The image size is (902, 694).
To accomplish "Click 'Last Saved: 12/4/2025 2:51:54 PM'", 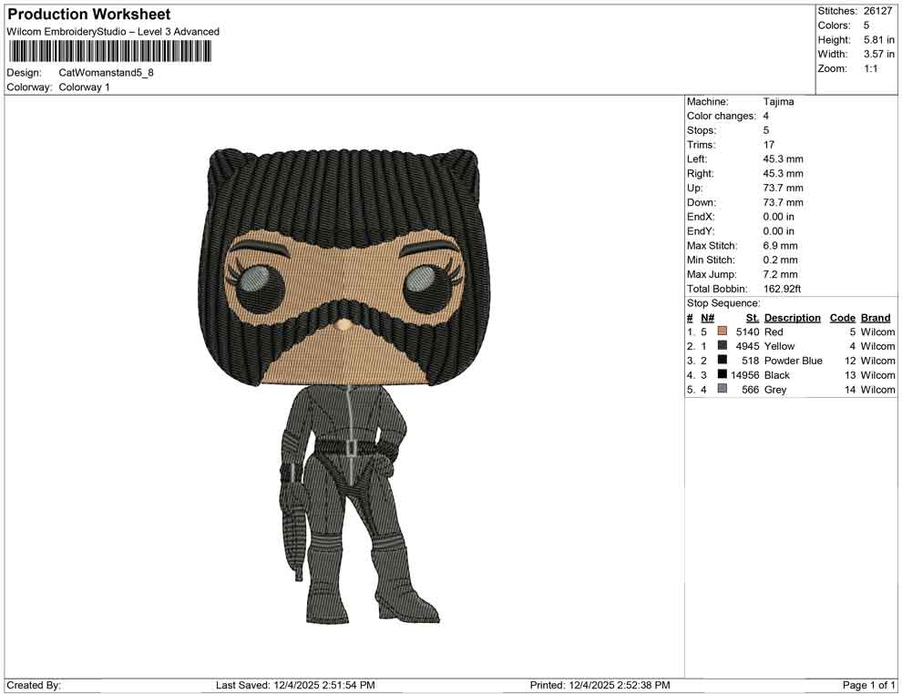I will point(295,685).
